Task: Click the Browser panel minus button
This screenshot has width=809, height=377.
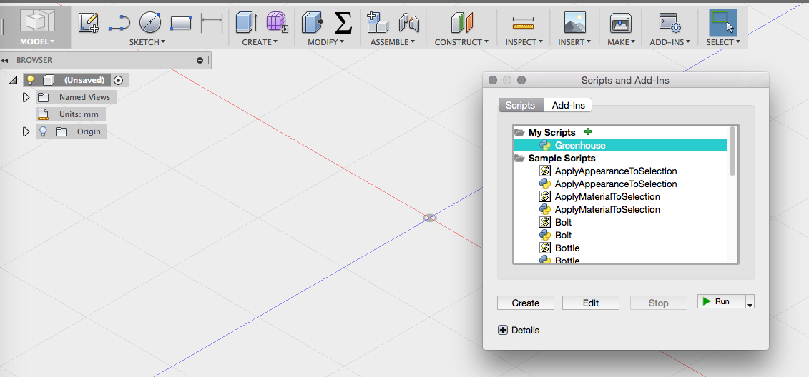Action: click(200, 60)
